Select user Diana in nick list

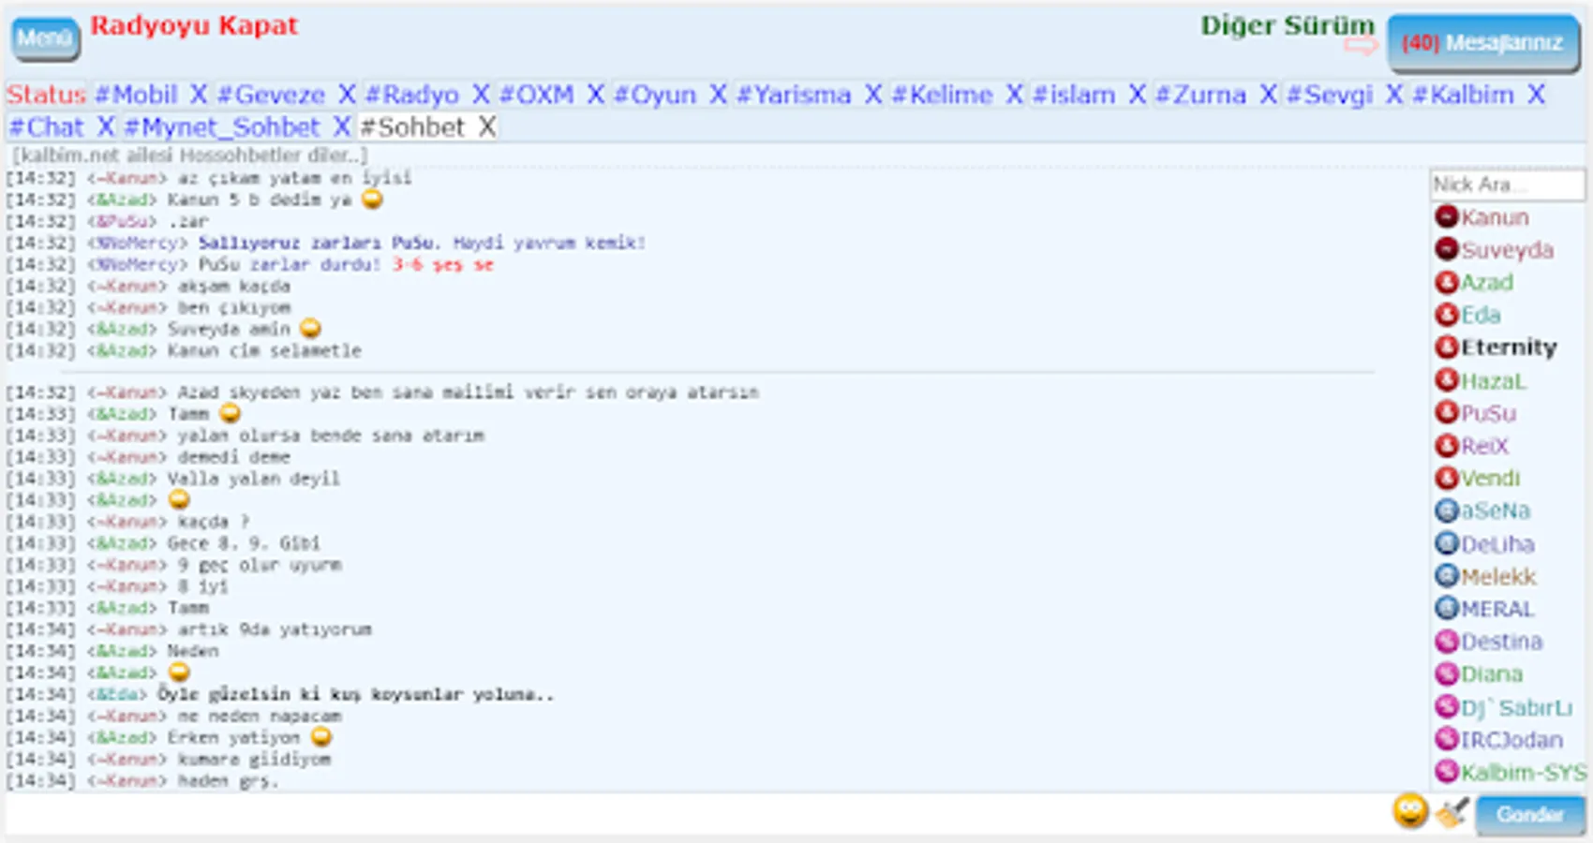[x=1492, y=674]
